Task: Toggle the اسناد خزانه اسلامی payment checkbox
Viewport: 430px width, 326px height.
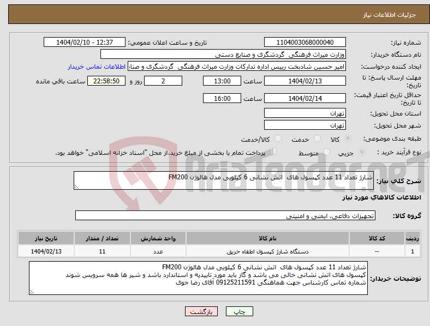Action: click(x=273, y=152)
